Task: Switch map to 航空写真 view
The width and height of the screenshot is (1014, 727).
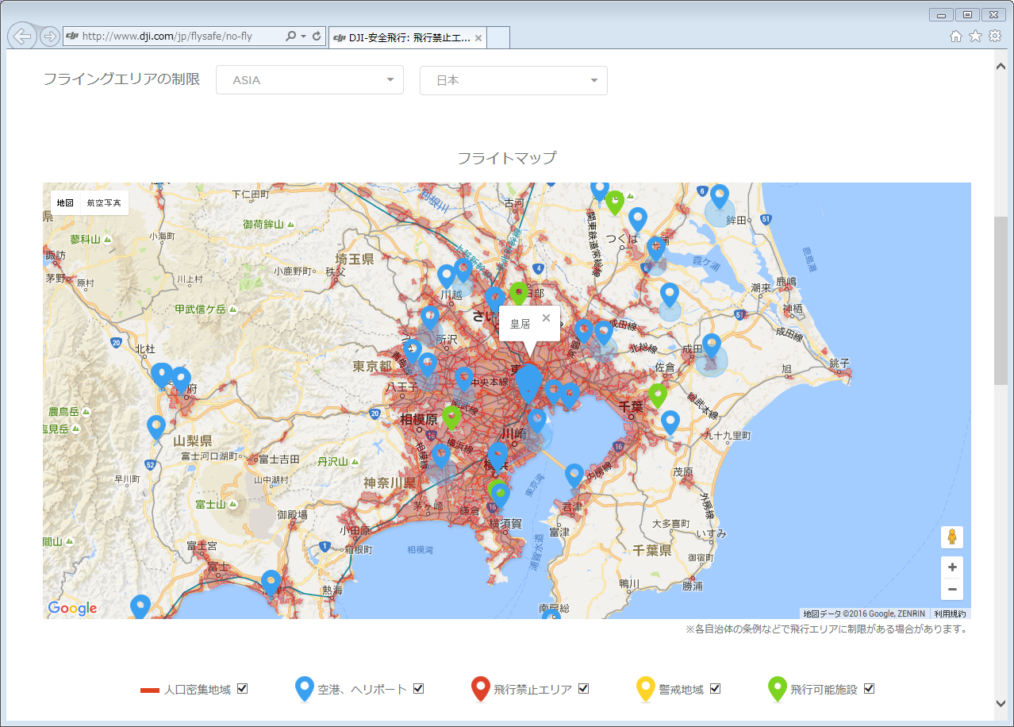Action: pos(104,203)
